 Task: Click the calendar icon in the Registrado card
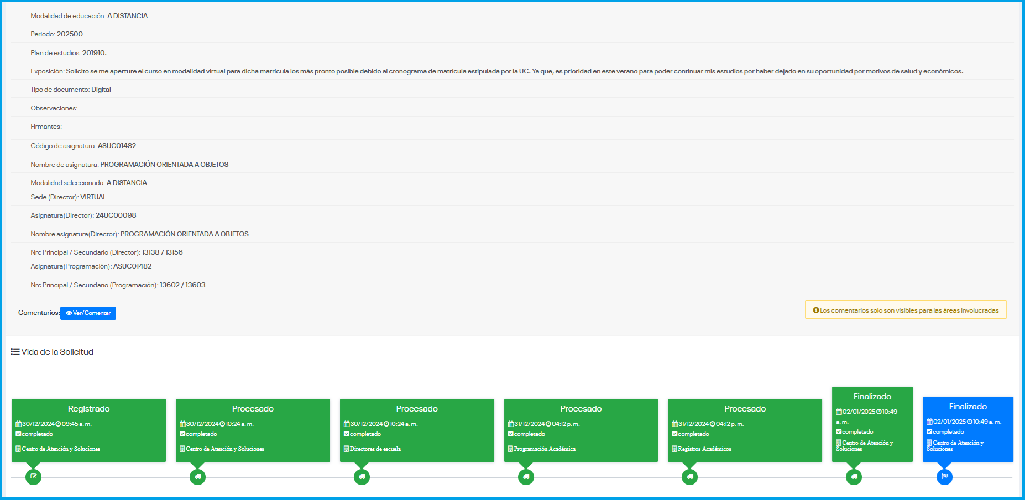click(18, 424)
